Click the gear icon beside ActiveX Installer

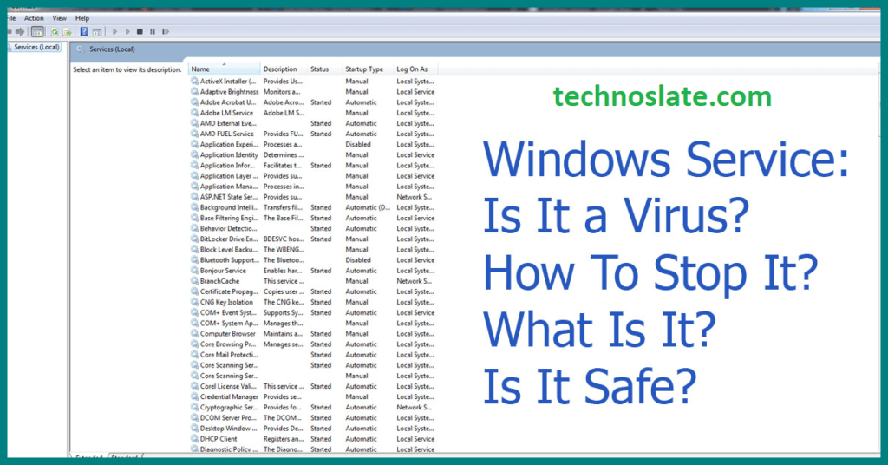pos(195,81)
